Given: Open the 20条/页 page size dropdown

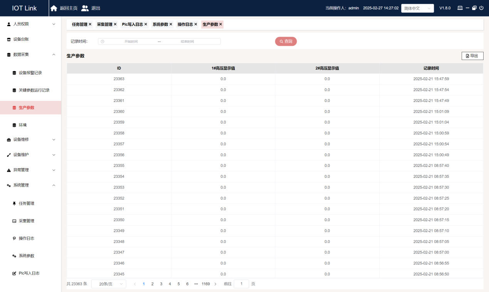Looking at the screenshot, I should (109, 284).
